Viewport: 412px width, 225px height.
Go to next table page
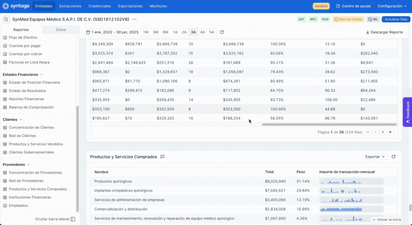(383, 132)
